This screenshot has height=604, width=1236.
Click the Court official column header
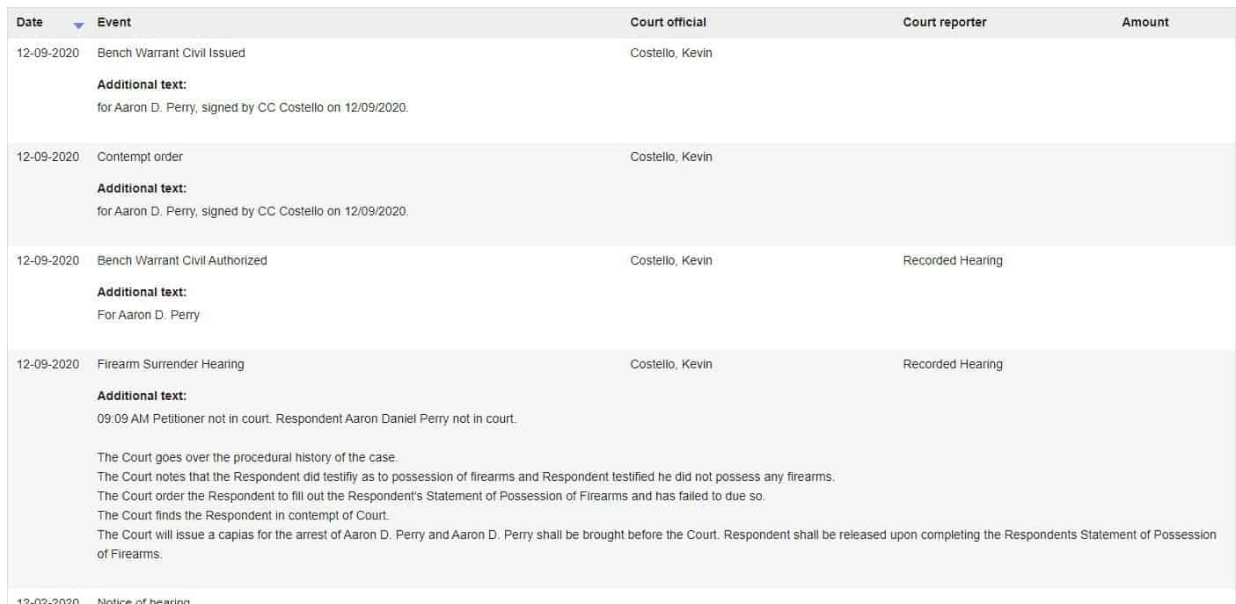coord(668,22)
